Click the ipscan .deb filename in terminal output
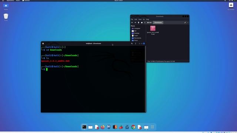 click(55, 61)
